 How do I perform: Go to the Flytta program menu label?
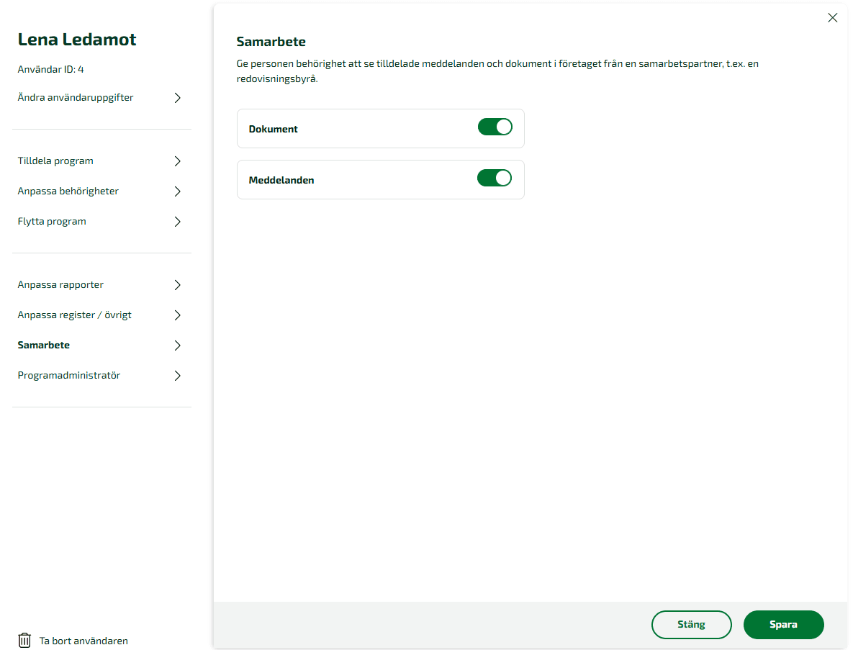pos(52,222)
